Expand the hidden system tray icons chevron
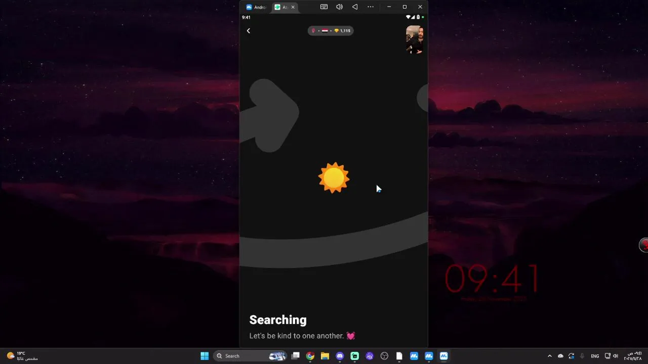This screenshot has width=648, height=364. (x=550, y=356)
